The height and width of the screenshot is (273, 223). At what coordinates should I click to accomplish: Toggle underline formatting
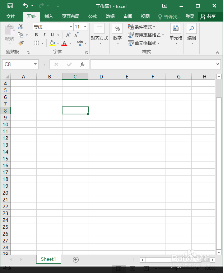point(52,35)
